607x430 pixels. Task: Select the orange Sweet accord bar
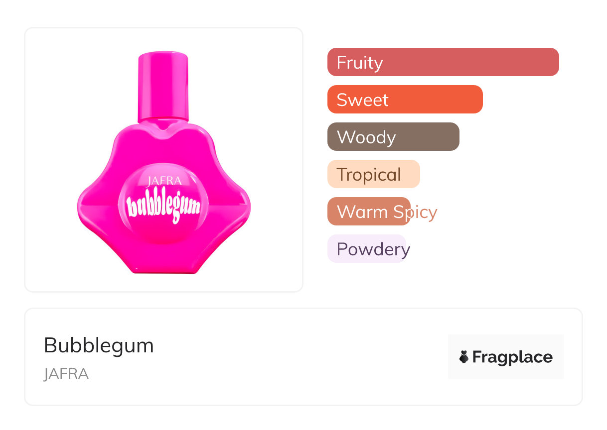coord(405,100)
